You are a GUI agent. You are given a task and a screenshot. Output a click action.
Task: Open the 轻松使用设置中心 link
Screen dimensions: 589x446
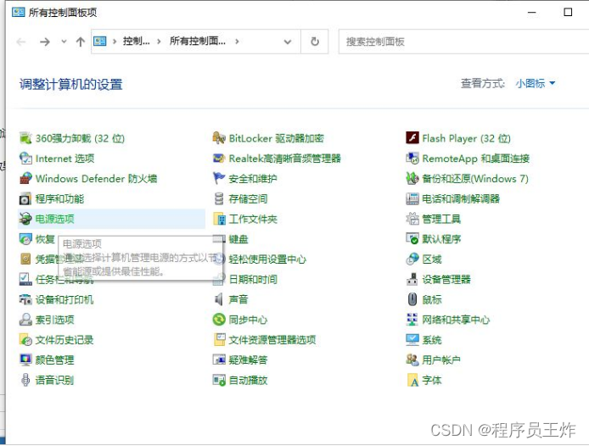[267, 259]
